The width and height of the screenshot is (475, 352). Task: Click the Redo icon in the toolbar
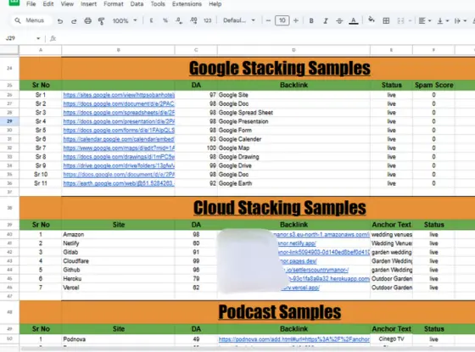(x=74, y=21)
